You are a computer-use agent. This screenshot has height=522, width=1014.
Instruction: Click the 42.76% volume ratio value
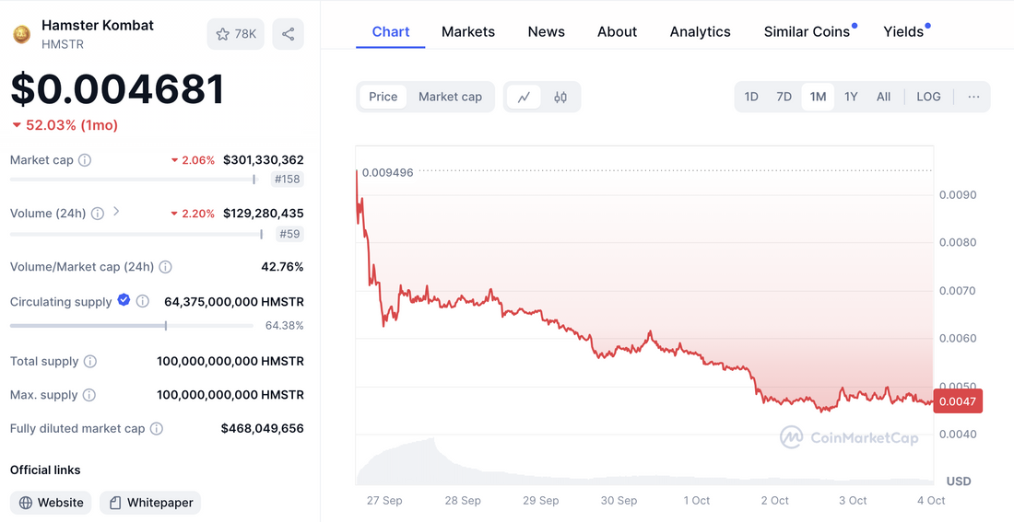coord(281,267)
